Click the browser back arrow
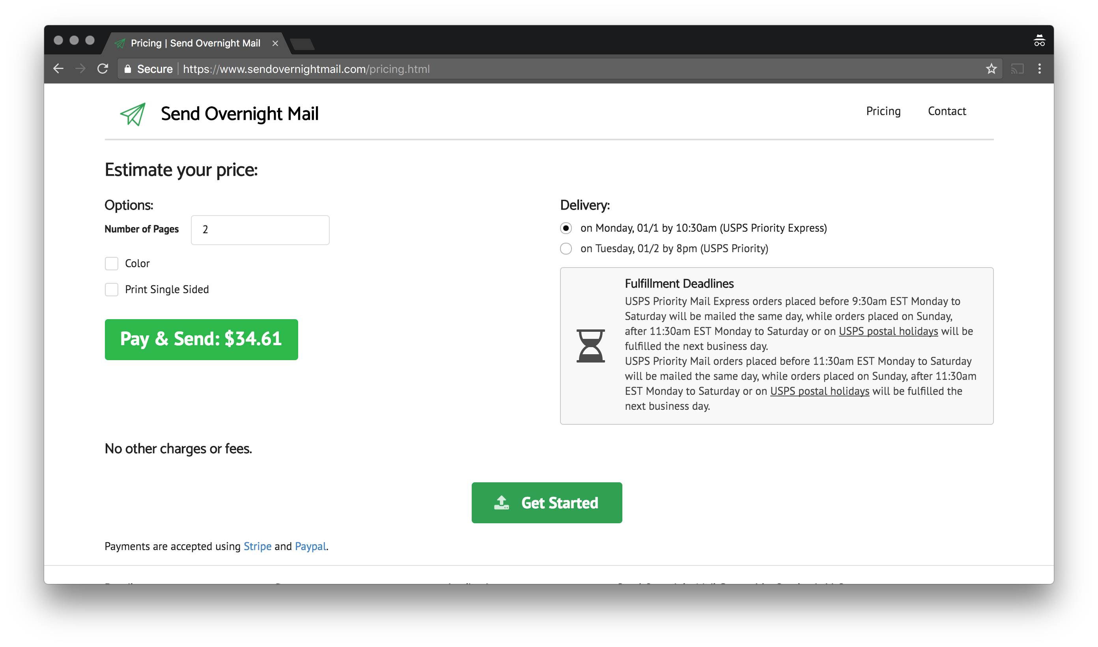The image size is (1098, 647). coord(58,69)
